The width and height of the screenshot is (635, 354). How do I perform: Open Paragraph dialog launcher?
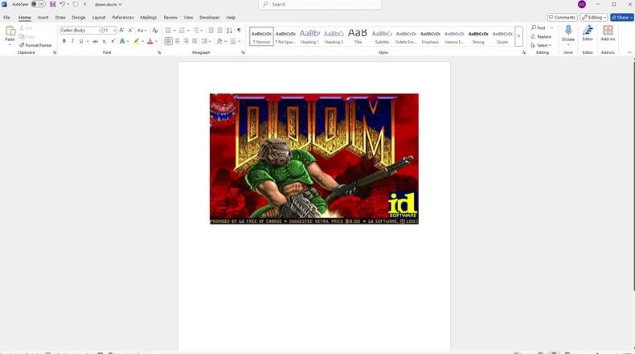coord(243,52)
